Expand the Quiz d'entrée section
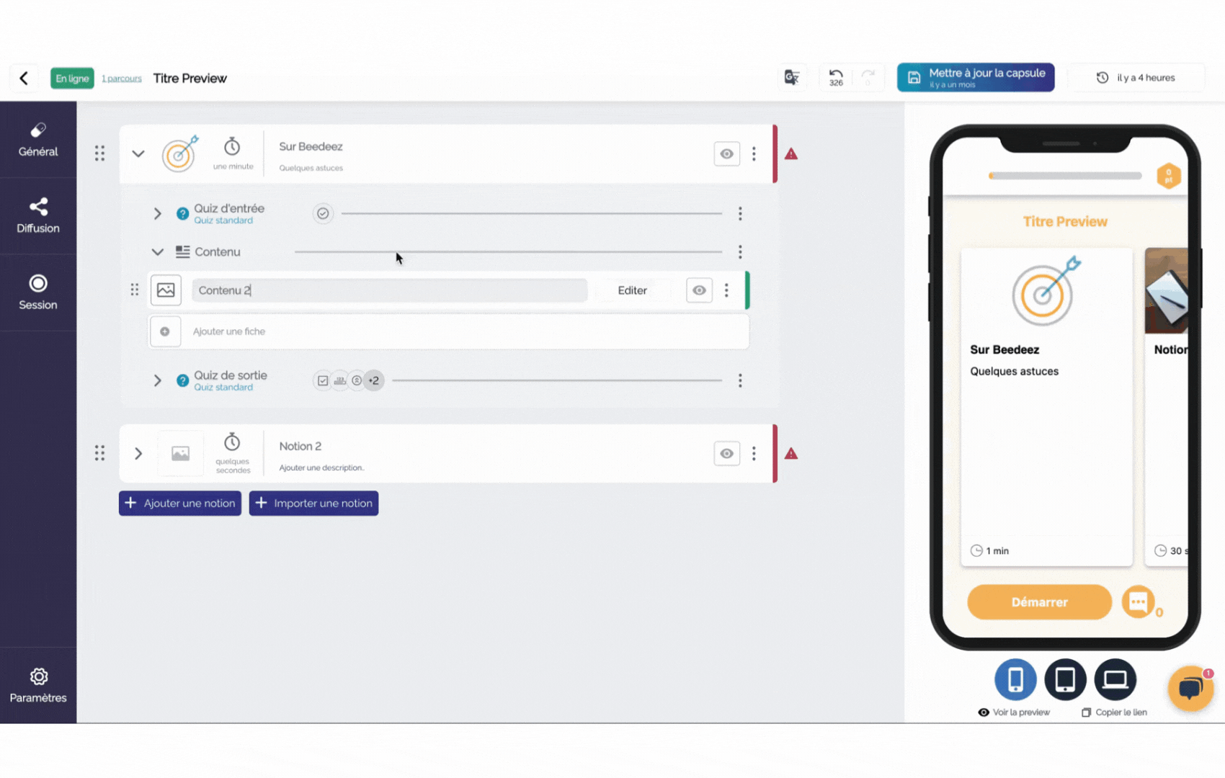1225x778 pixels. point(157,214)
